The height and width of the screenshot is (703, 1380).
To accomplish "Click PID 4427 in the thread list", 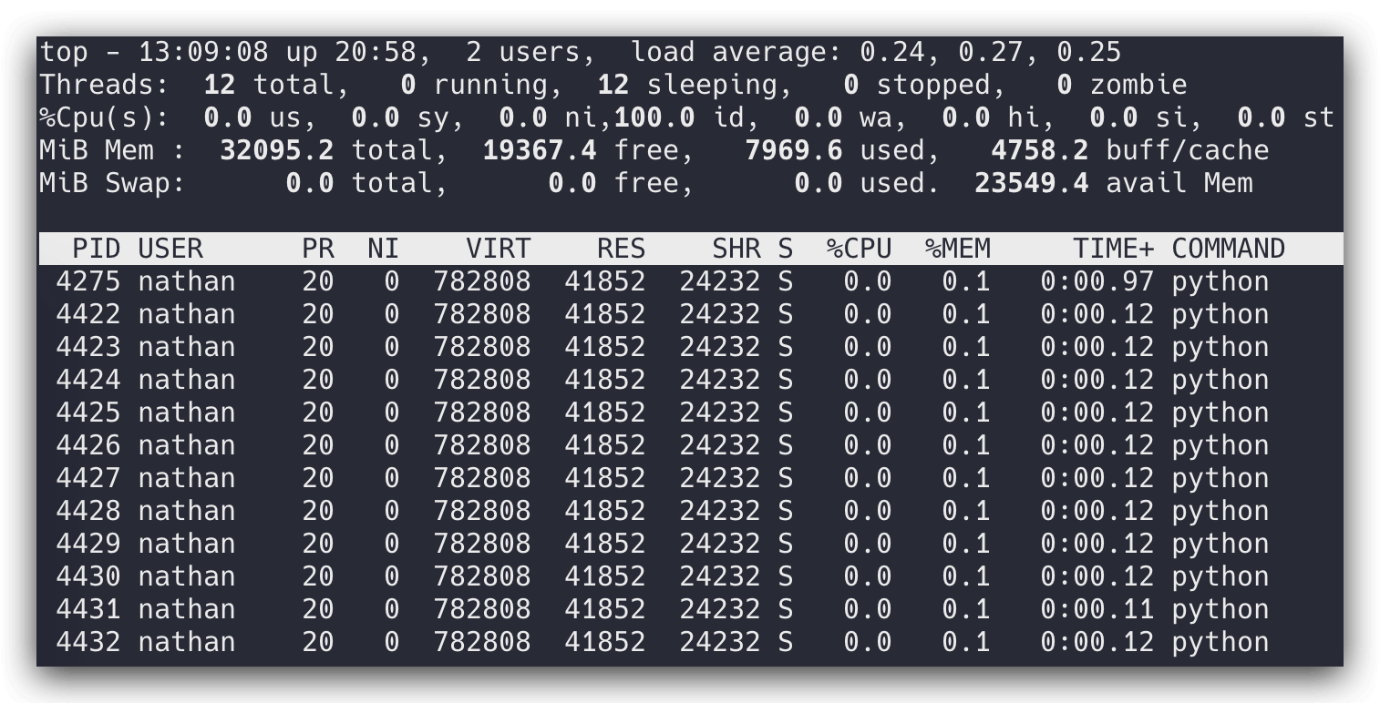I will (x=88, y=478).
